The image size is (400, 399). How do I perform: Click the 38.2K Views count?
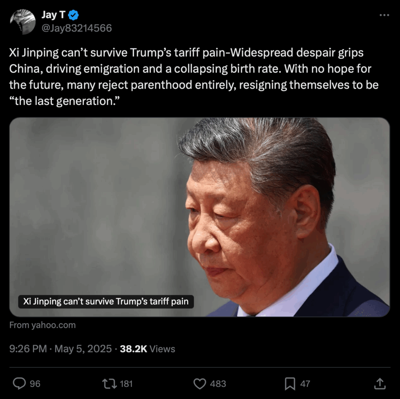[x=147, y=349]
